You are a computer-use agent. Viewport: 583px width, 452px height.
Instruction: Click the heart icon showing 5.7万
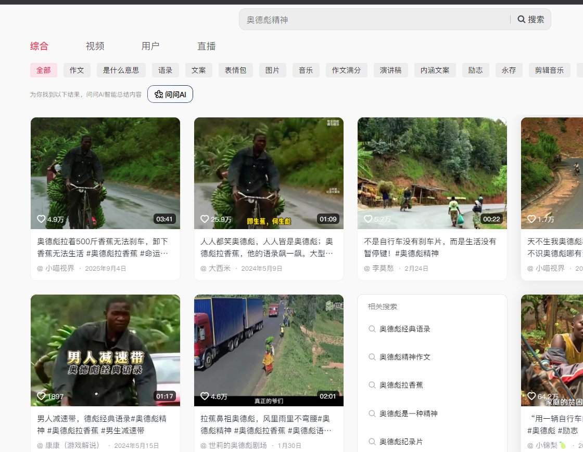click(368, 219)
